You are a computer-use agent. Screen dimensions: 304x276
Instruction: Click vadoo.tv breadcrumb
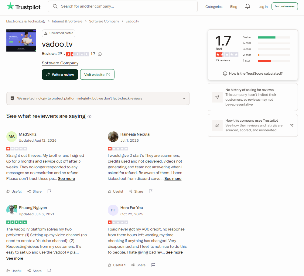tap(132, 21)
